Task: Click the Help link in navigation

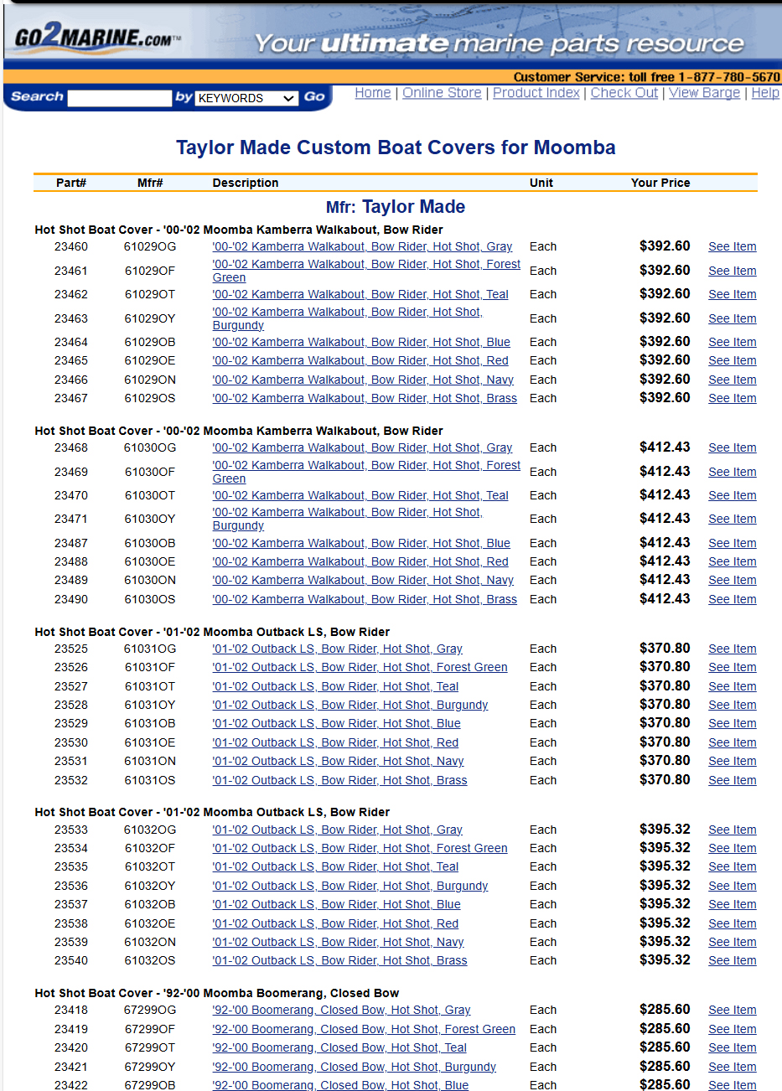Action: pos(764,93)
